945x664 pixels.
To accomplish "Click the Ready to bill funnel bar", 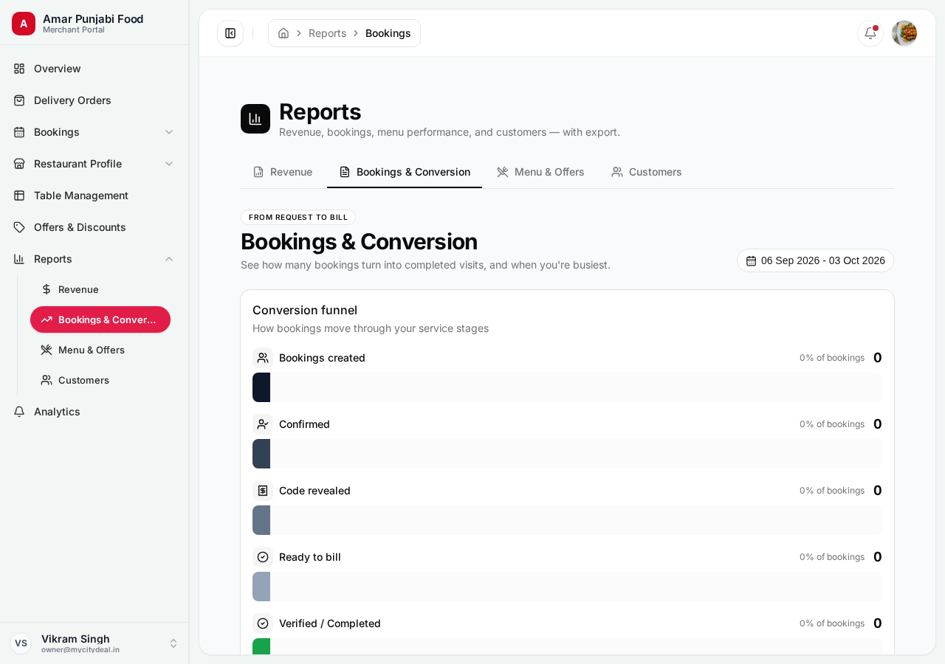I will pyautogui.click(x=567, y=587).
